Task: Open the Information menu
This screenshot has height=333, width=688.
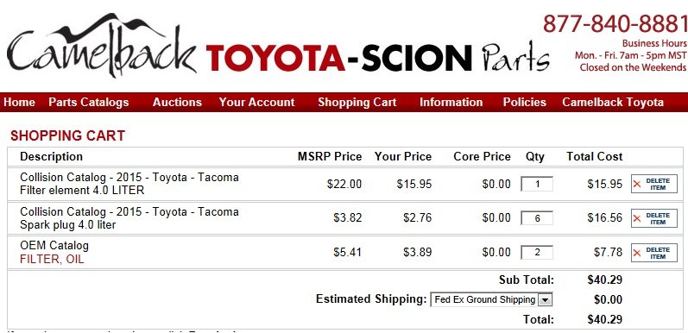Action: 451,102
